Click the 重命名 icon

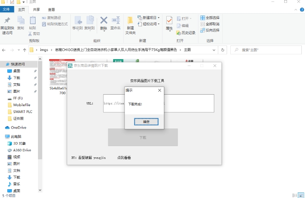(x=116, y=20)
